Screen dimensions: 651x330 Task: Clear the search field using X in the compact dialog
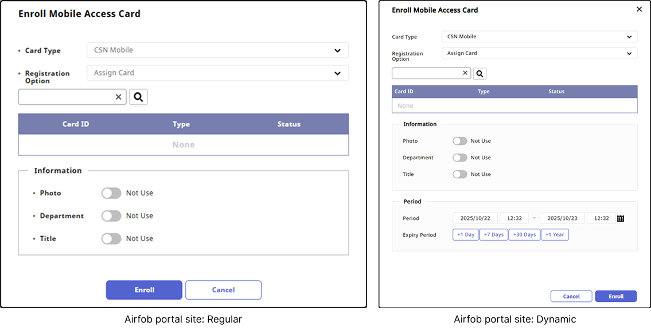pyautogui.click(x=465, y=73)
